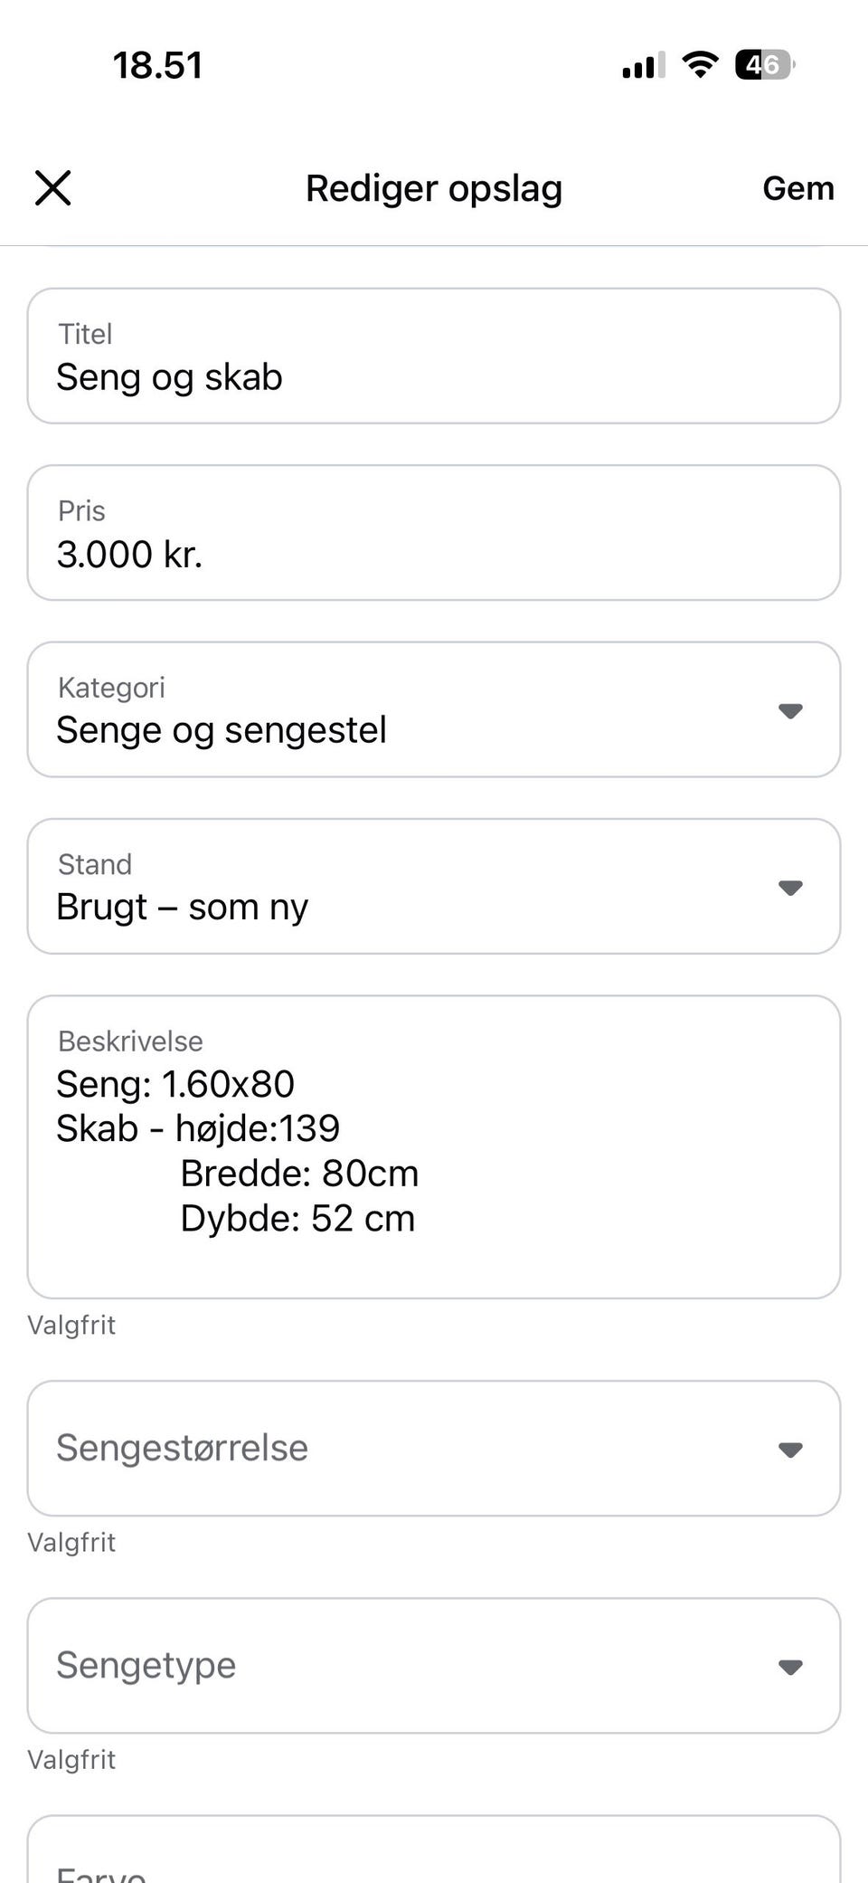Click the Sengetype dropdown arrow icon
Image resolution: width=868 pixels, height=1883 pixels.
(x=790, y=1668)
